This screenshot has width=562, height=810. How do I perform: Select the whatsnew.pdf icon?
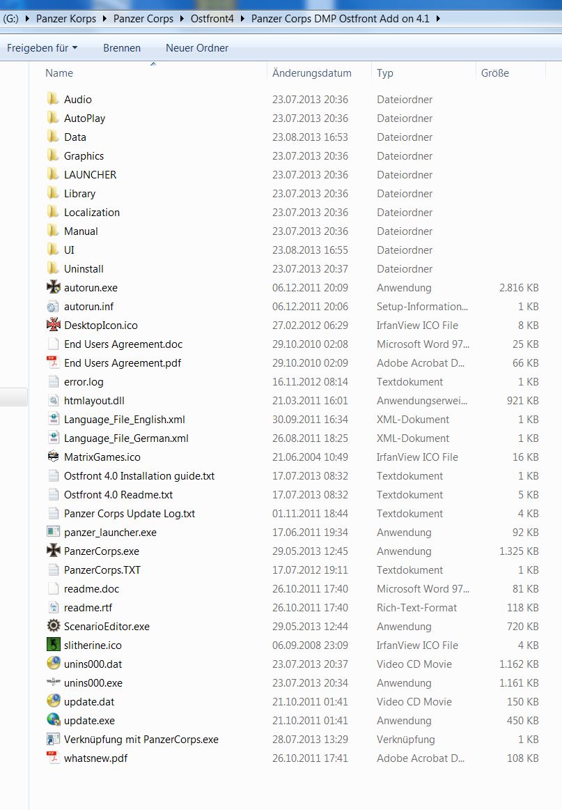pyautogui.click(x=53, y=757)
